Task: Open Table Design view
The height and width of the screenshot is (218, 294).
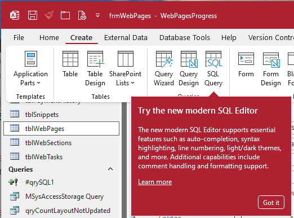Action: pos(95,69)
